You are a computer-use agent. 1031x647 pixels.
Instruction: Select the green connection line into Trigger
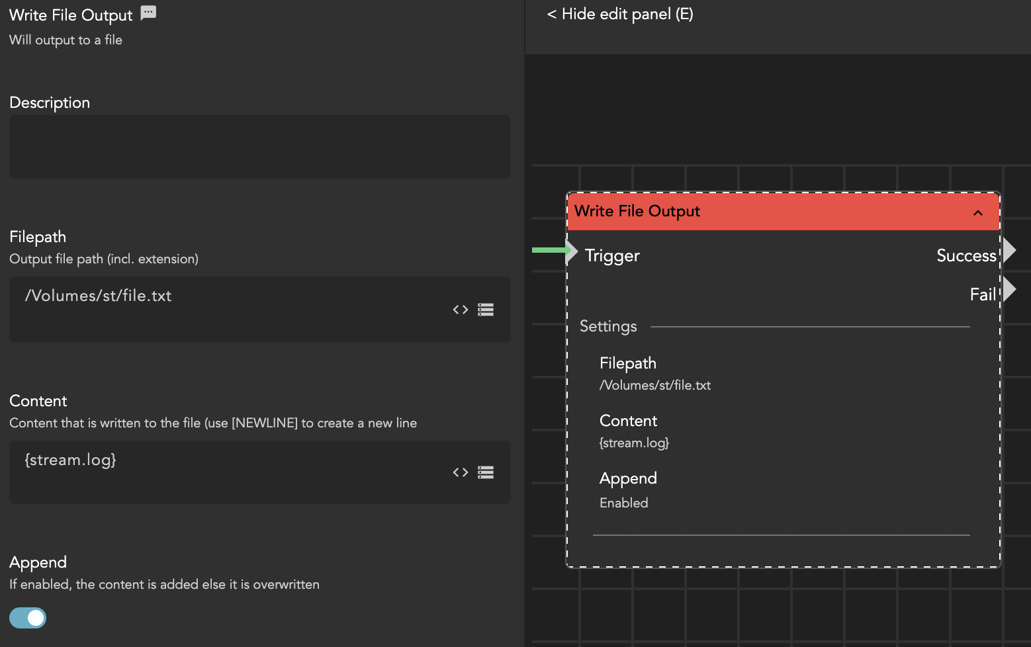(548, 250)
